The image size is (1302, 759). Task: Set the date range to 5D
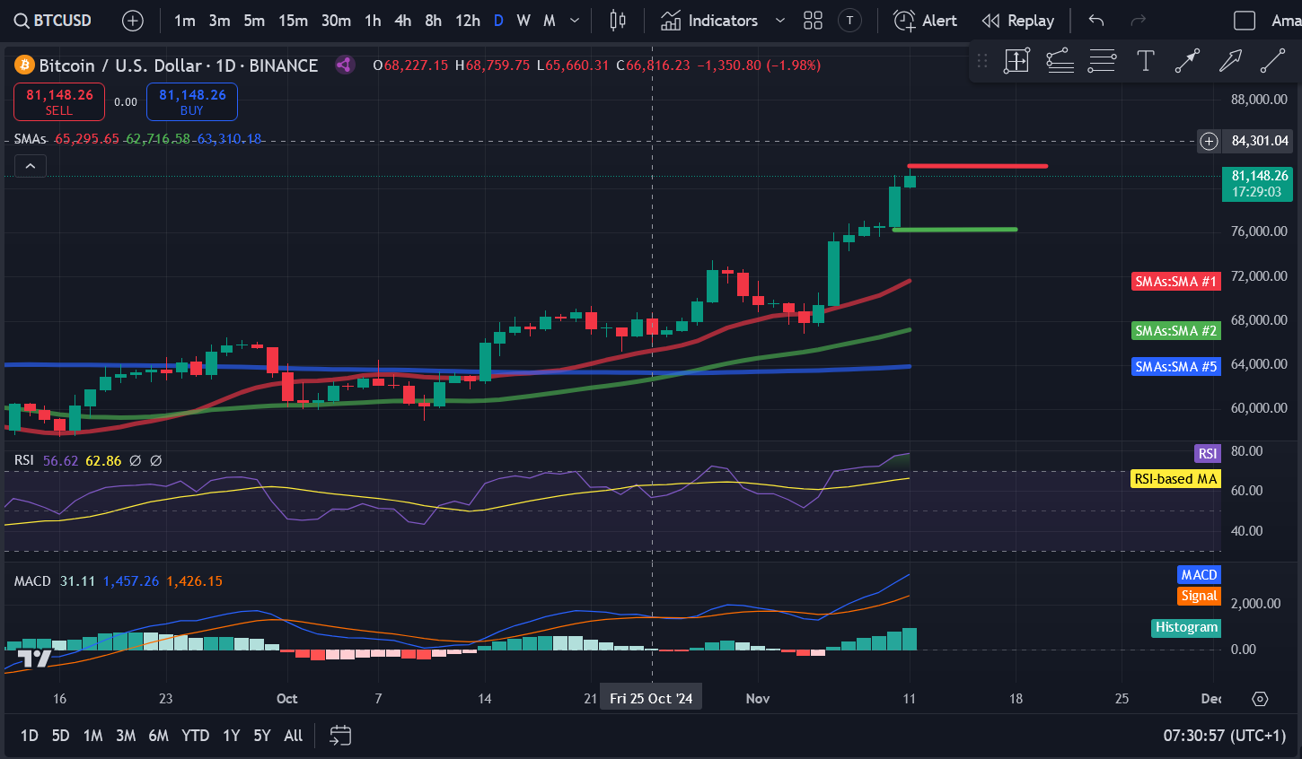(60, 736)
